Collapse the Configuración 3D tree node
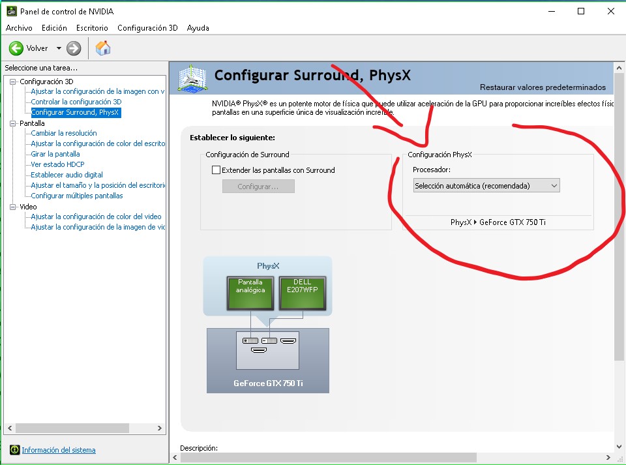The height and width of the screenshot is (465, 626). tap(13, 82)
